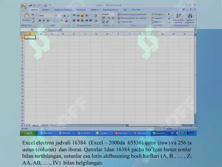
Task: Increase font size with the large A icon
Action: pyautogui.click(x=64, y=16)
